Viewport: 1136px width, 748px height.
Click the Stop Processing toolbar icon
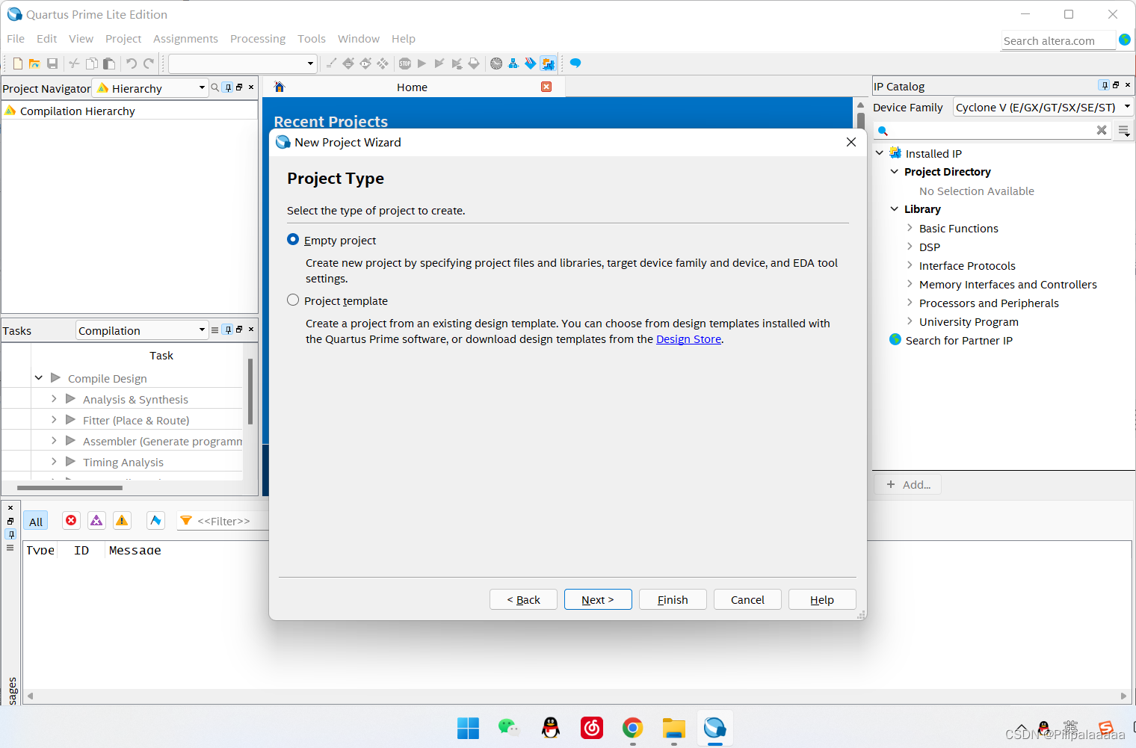tap(405, 64)
